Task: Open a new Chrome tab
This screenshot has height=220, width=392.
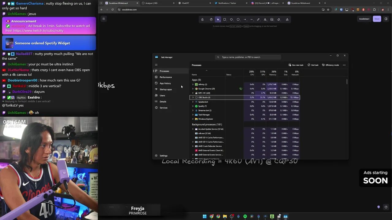Action: 325,3
